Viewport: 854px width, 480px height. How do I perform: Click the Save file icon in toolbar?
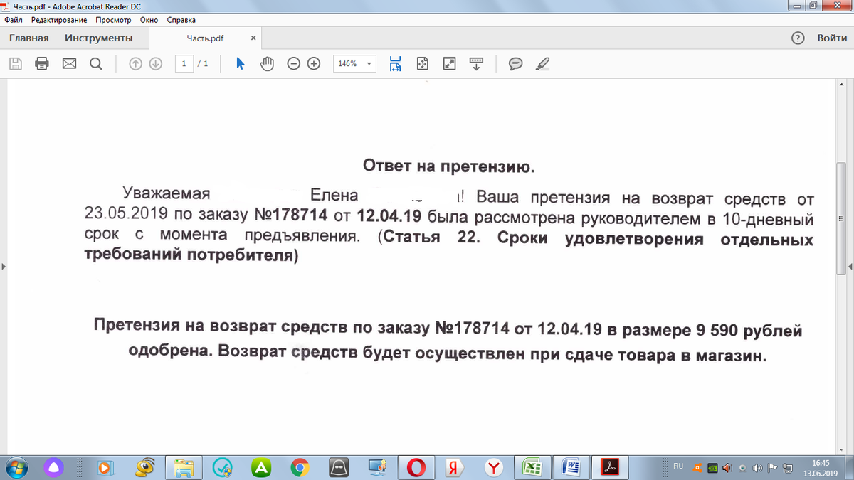(15, 64)
